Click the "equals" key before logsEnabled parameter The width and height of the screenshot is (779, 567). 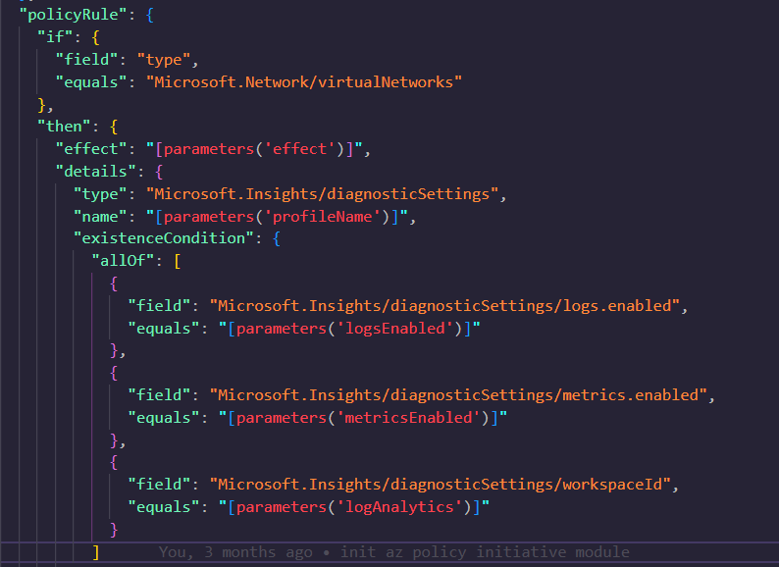click(x=164, y=328)
